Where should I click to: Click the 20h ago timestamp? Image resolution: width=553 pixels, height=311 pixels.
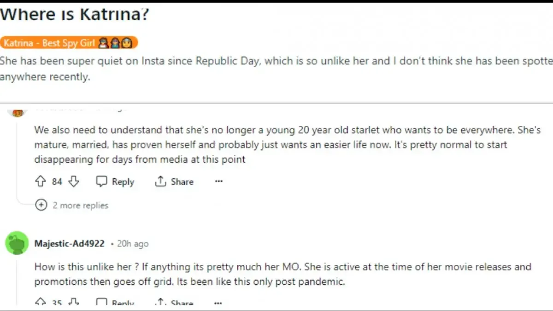pyautogui.click(x=132, y=244)
